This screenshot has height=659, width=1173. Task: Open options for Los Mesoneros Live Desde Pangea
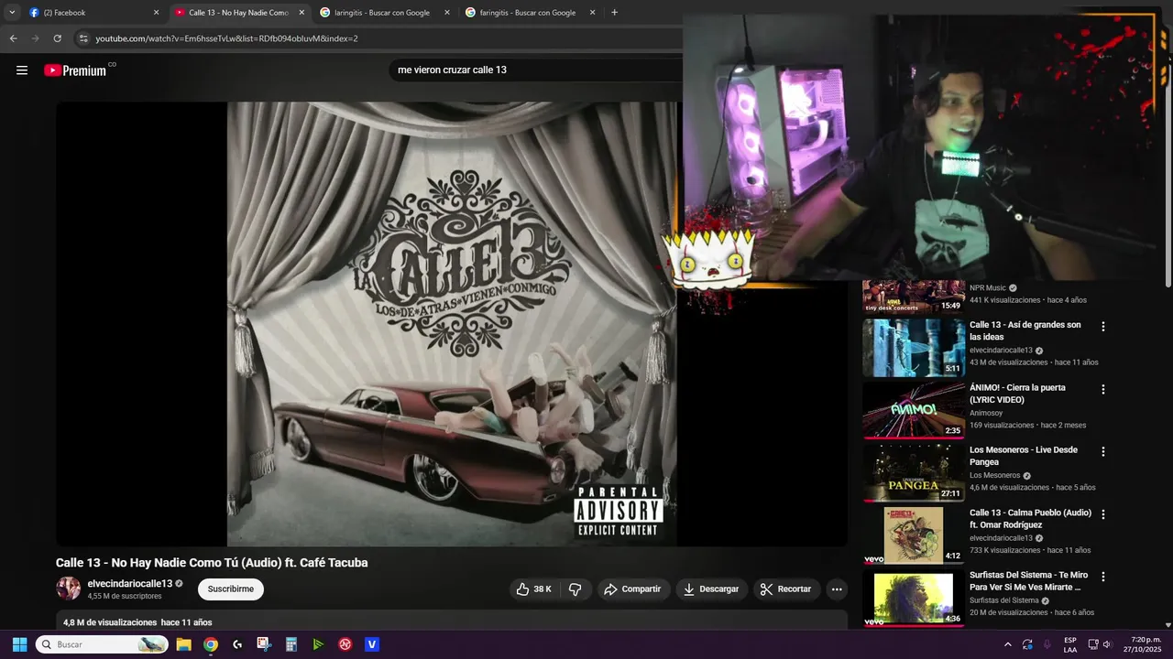click(1103, 451)
